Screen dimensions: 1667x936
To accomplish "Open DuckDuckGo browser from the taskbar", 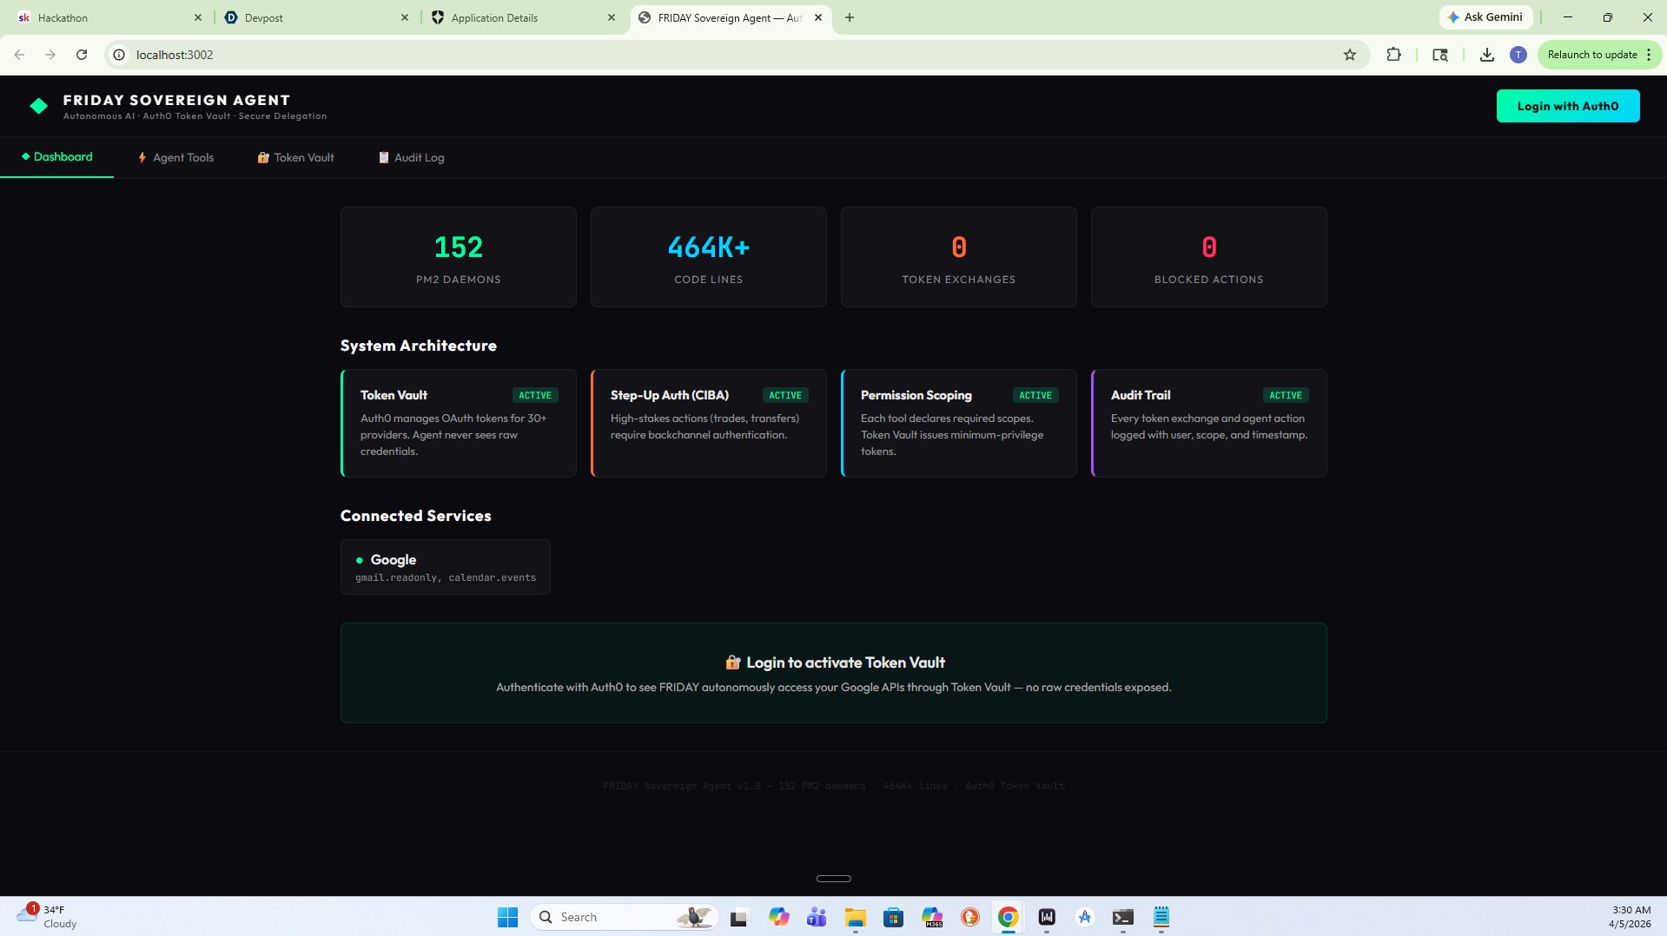I will click(x=970, y=917).
